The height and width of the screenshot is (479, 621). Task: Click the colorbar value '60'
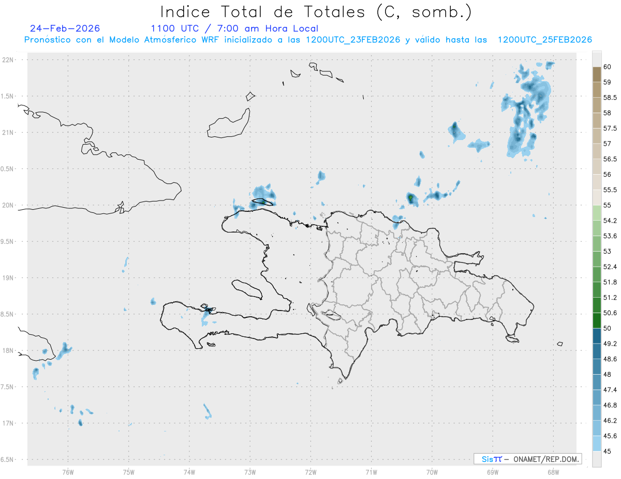[607, 67]
